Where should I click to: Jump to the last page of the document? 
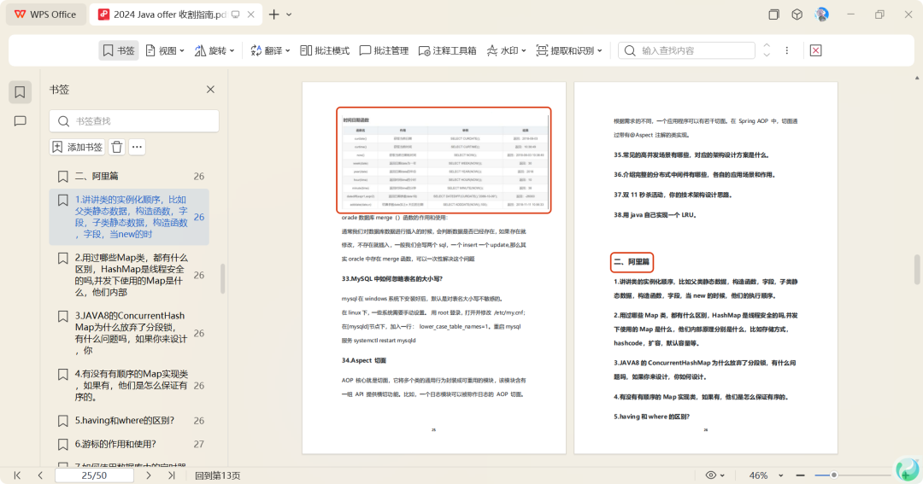tap(172, 475)
